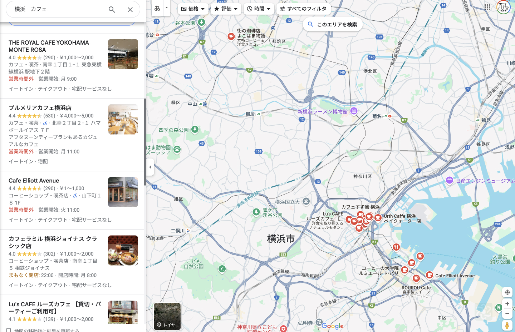
Task: Select the ズーラシア zoo marker
Action: 177,149
